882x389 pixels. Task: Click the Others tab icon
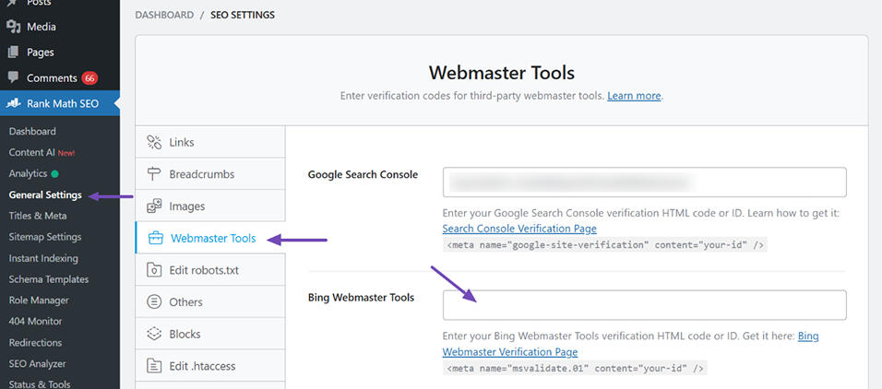(x=155, y=302)
